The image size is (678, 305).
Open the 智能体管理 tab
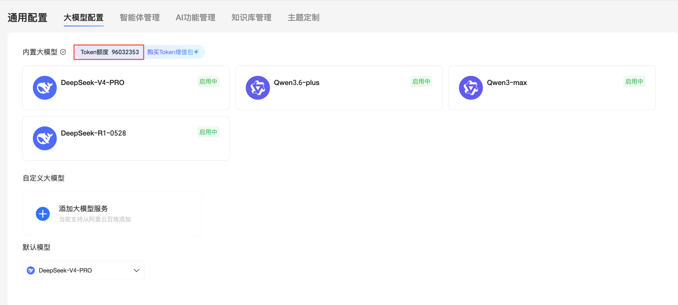[140, 18]
